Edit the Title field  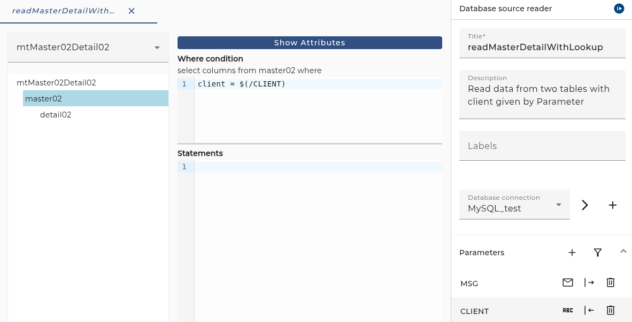click(x=542, y=43)
